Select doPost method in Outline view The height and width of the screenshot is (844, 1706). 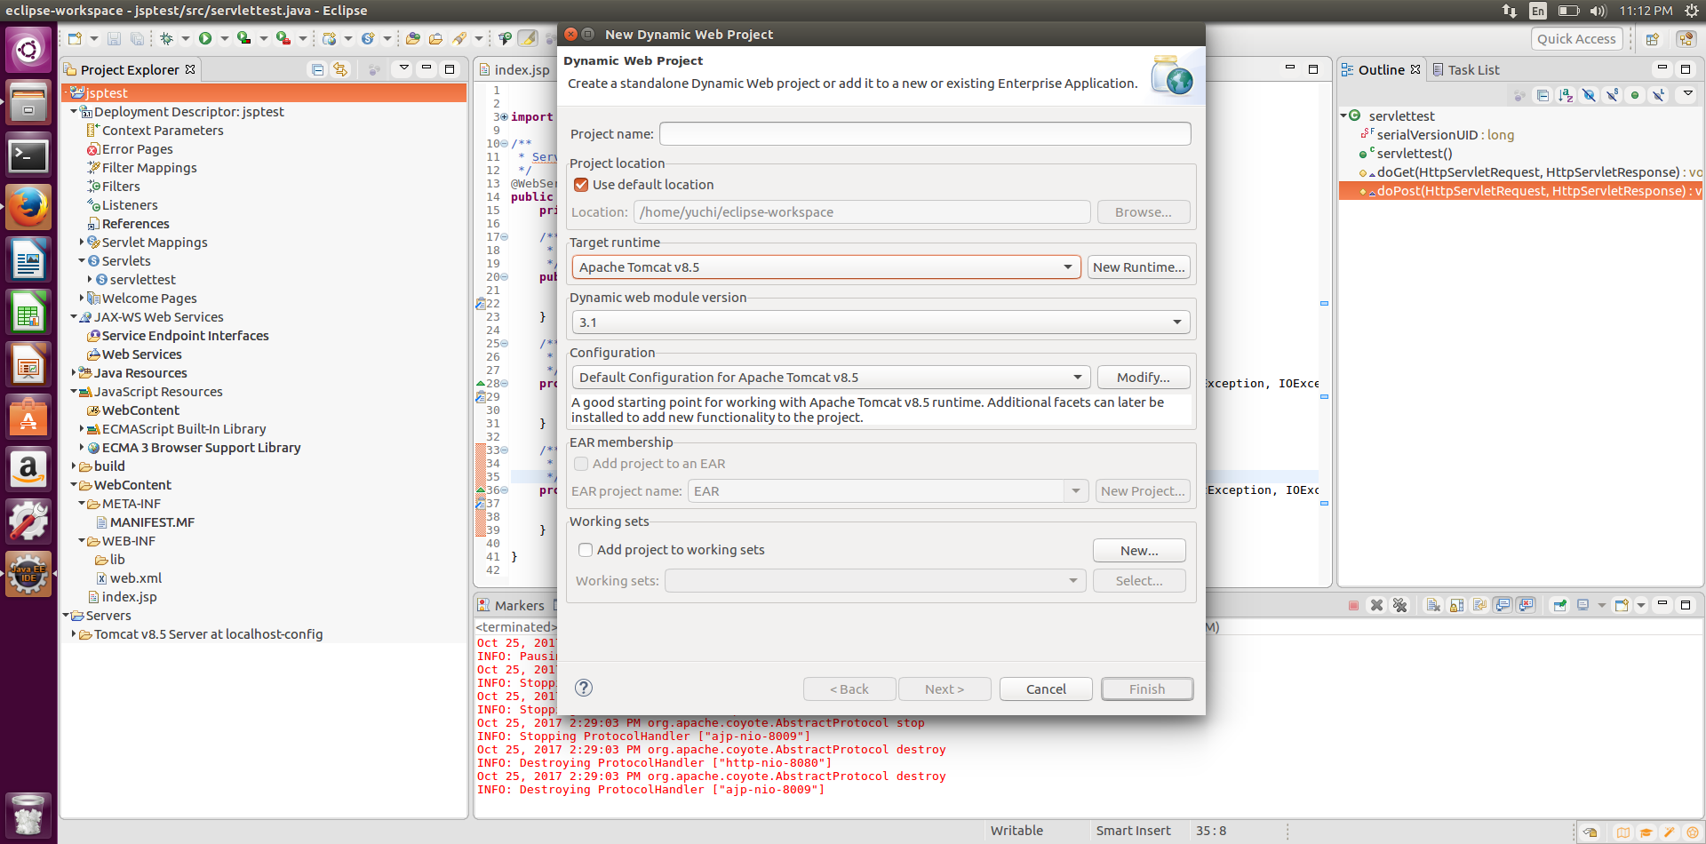1521,191
